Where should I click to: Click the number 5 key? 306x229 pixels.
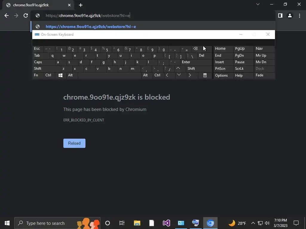click(x=106, y=49)
